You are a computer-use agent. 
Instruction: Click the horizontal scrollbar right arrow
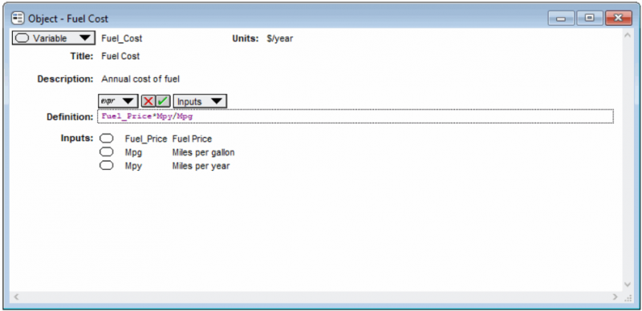pos(615,297)
